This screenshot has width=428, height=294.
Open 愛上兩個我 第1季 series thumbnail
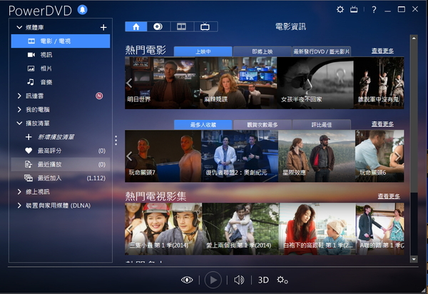(x=240, y=229)
